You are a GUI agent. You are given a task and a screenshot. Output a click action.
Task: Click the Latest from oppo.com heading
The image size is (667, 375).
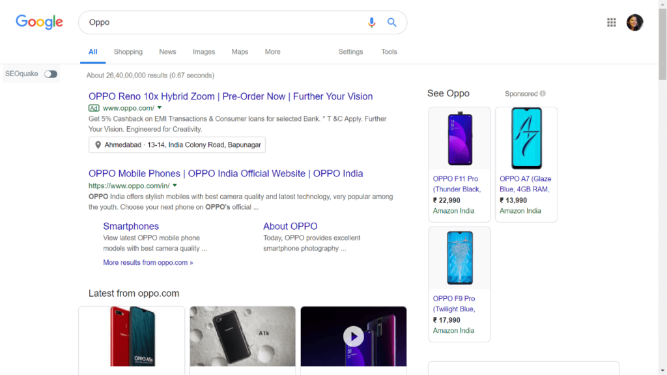pyautogui.click(x=134, y=294)
